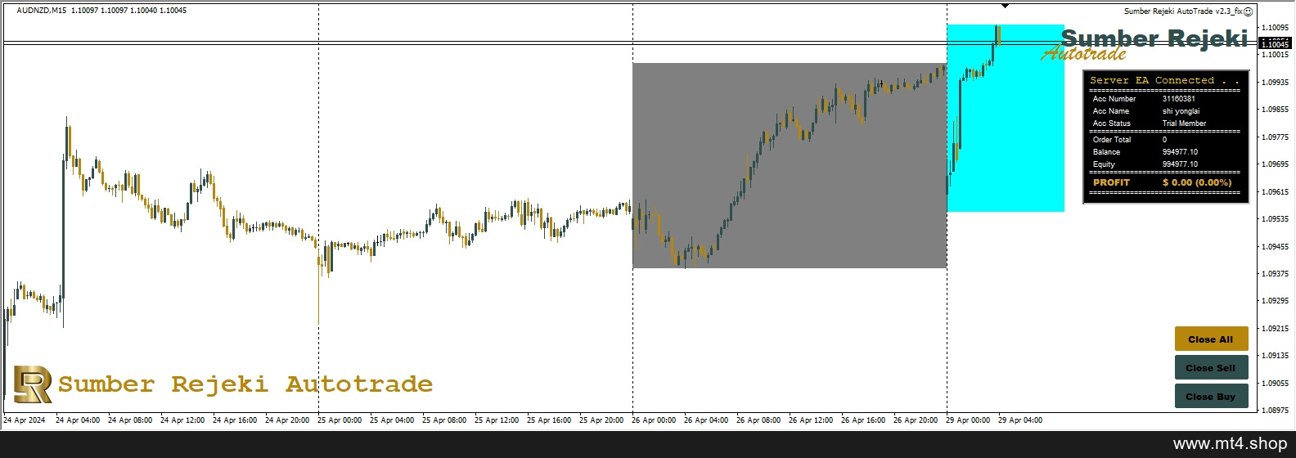
Task: Select the Trial Member status value
Action: click(1185, 123)
